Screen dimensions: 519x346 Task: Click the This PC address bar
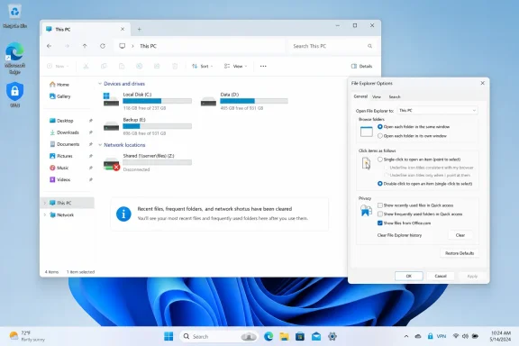[x=200, y=46]
